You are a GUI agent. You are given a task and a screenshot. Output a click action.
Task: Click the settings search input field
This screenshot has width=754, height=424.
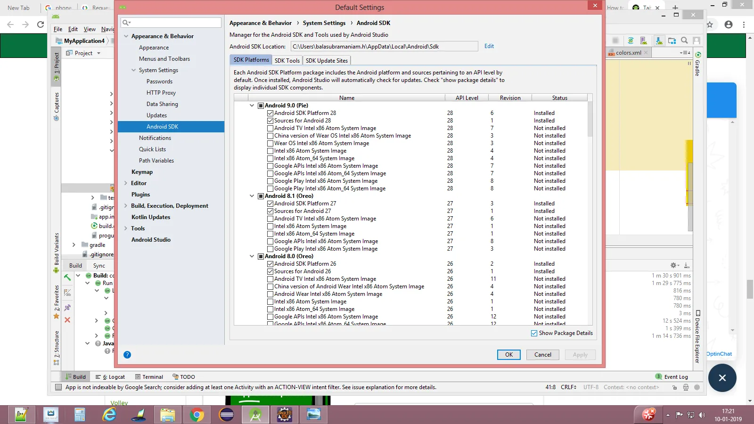[171, 23]
